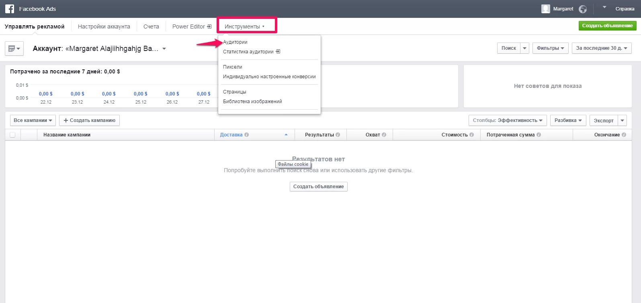The width and height of the screenshot is (641, 303).
Task: Click the Facebook logo icon
Action: coord(10,9)
